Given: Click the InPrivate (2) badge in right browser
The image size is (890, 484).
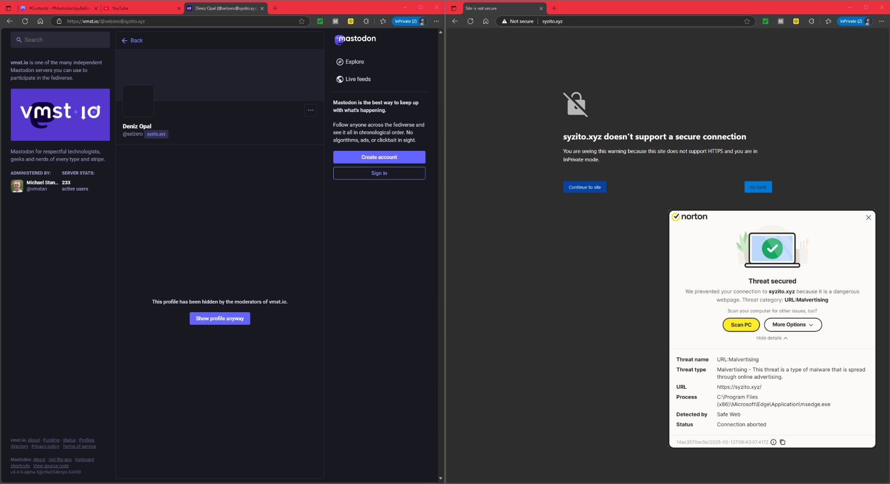Looking at the screenshot, I should (855, 21).
